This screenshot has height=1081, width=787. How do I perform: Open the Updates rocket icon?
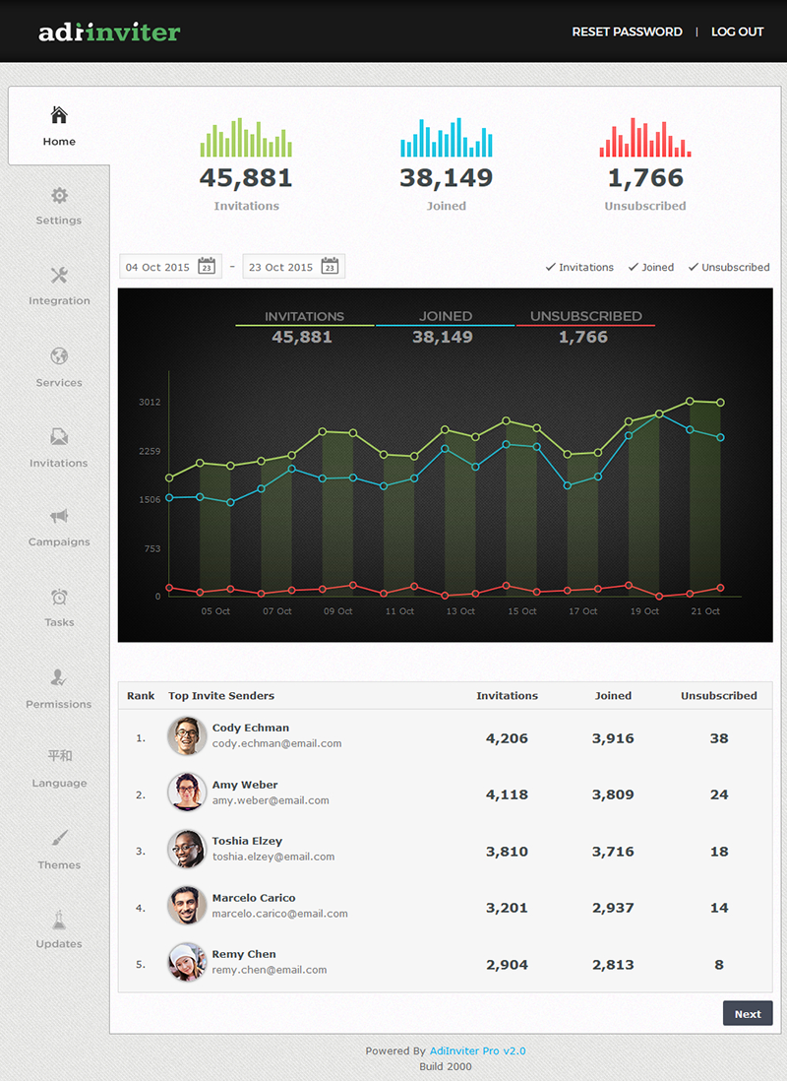coord(58,918)
